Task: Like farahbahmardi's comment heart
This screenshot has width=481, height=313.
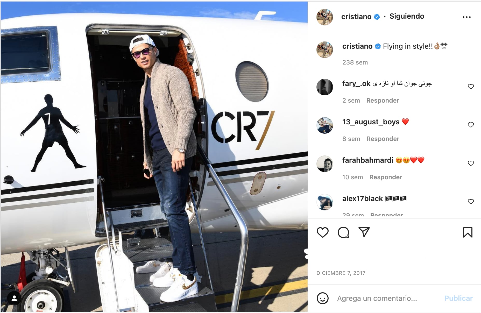Action: pos(471,163)
